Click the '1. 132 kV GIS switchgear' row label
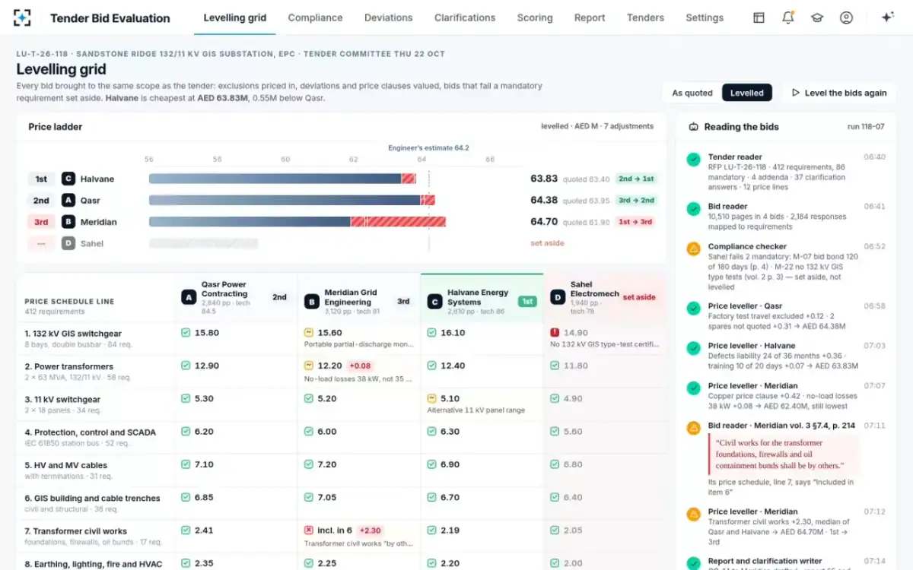913x570 pixels. click(73, 334)
